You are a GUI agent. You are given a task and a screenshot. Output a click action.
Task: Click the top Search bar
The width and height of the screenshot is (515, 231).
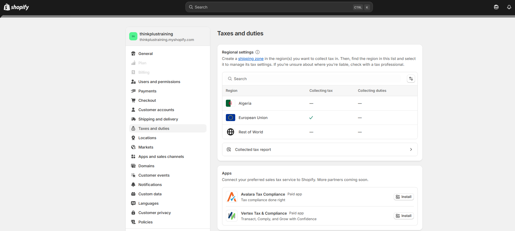(x=279, y=7)
